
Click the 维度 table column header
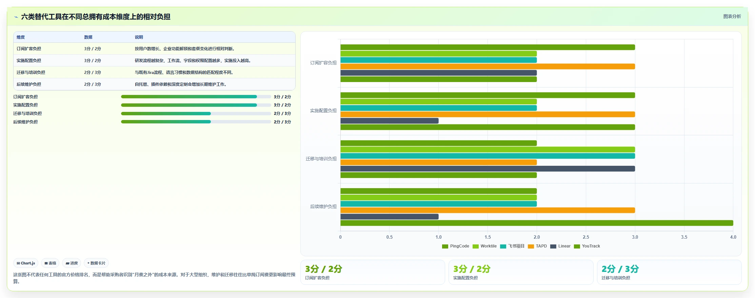tap(21, 37)
